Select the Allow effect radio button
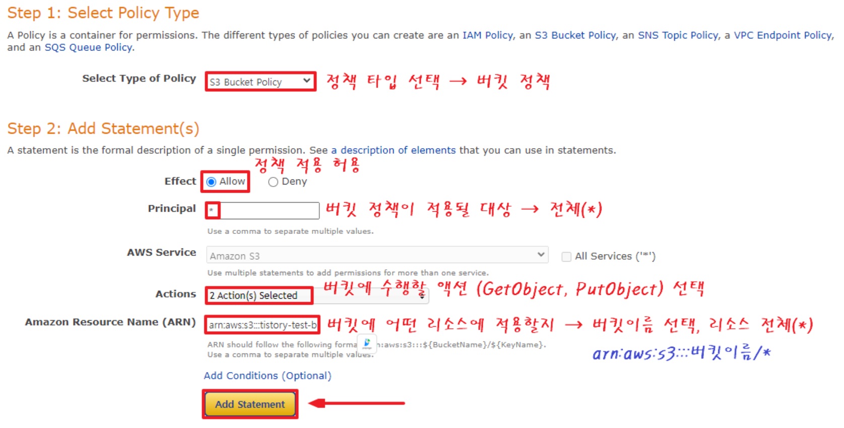The height and width of the screenshot is (428, 844). pos(212,182)
